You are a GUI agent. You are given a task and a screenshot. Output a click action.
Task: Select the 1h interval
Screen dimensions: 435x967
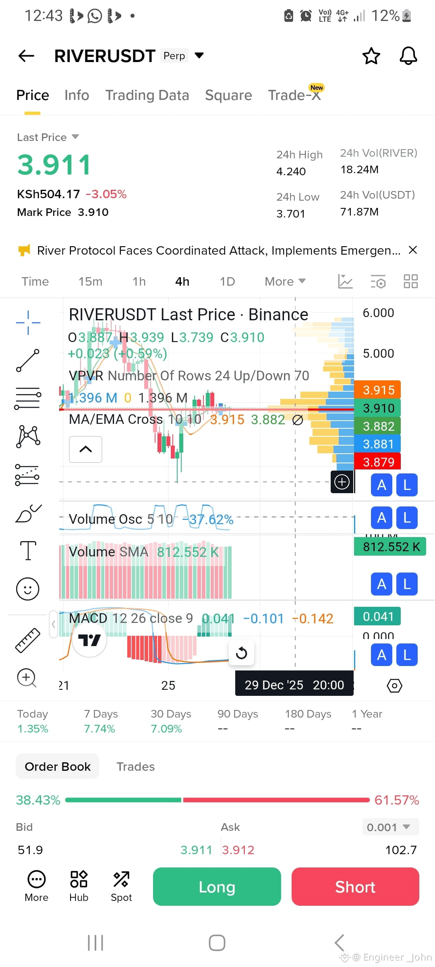coord(139,281)
